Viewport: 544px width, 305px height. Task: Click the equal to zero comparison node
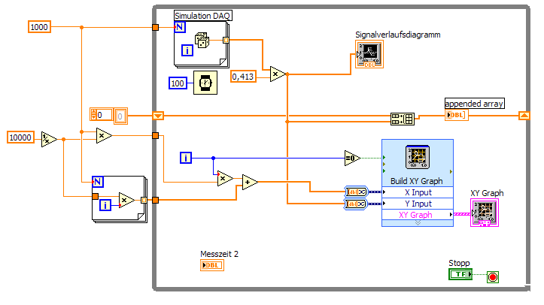tap(352, 158)
